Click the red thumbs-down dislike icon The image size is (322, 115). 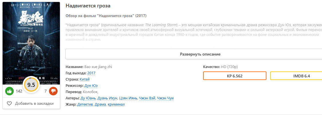53,91
